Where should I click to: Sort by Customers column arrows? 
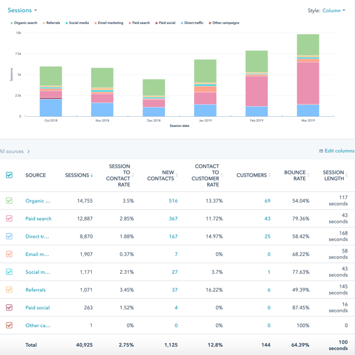270,175
